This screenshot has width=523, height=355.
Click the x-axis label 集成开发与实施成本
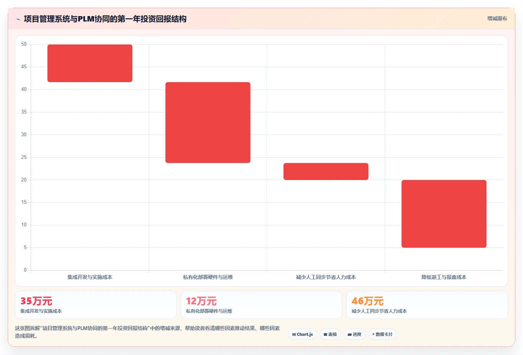pos(90,277)
